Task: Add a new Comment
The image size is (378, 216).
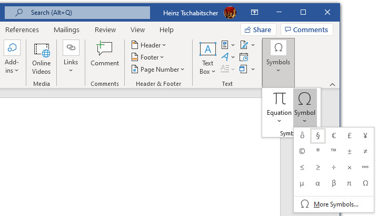Action: coord(105,54)
